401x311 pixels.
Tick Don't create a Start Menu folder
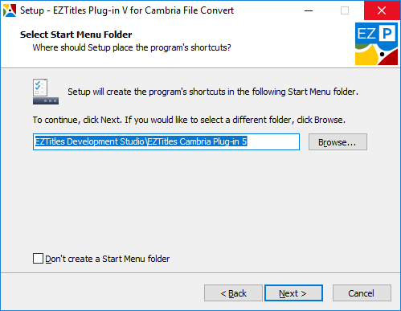click(38, 259)
